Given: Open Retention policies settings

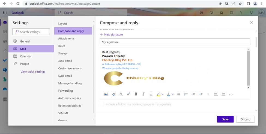Looking at the screenshot, I should point(73,106).
